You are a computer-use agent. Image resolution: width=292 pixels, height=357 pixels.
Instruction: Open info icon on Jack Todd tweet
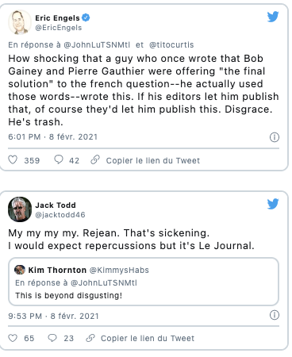tap(275, 315)
